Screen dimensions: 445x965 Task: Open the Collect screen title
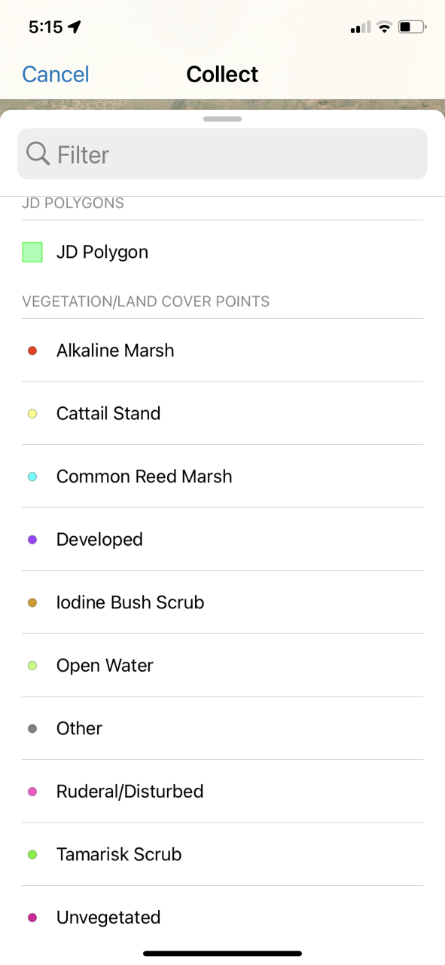(222, 74)
